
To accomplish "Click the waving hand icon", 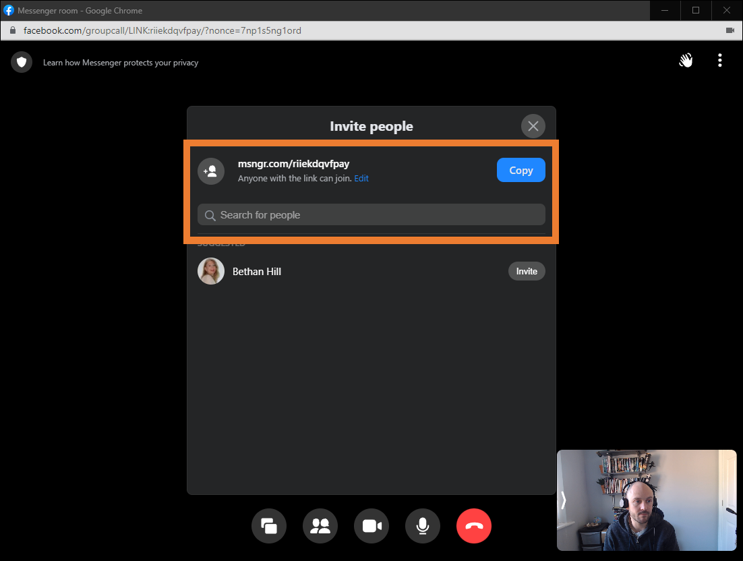I will point(686,61).
